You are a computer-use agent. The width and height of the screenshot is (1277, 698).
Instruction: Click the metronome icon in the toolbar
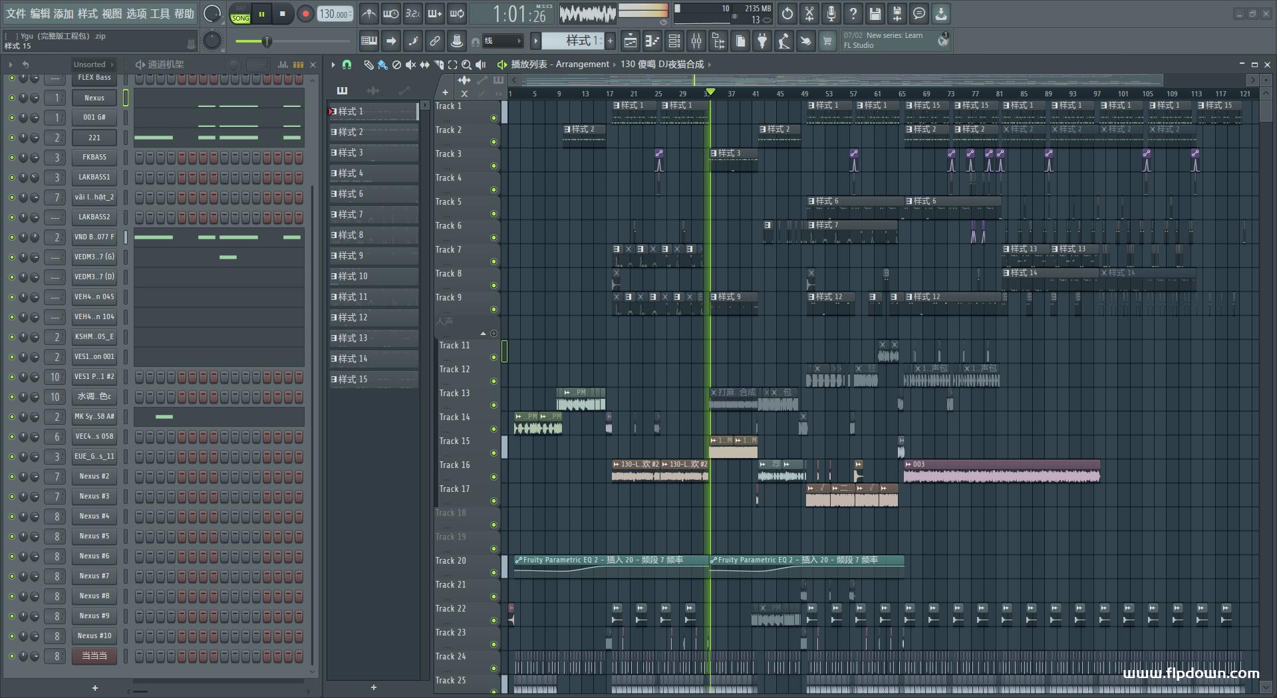pyautogui.click(x=368, y=13)
